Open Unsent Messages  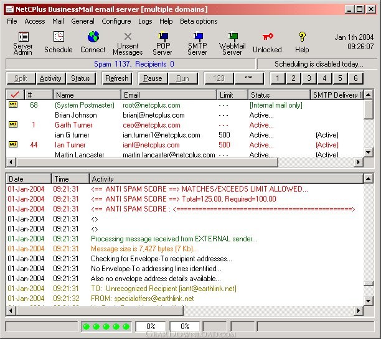click(x=128, y=43)
